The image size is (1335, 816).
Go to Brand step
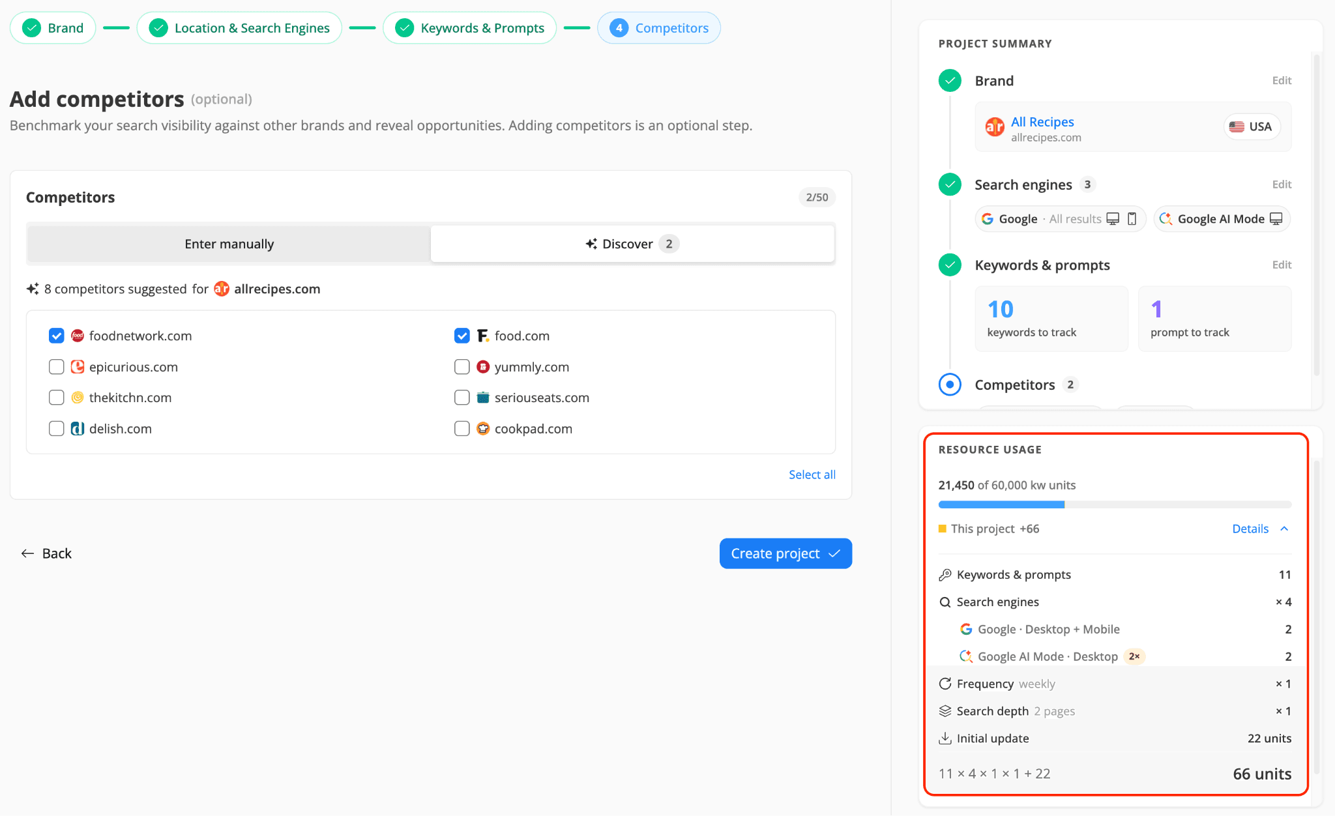(x=53, y=28)
